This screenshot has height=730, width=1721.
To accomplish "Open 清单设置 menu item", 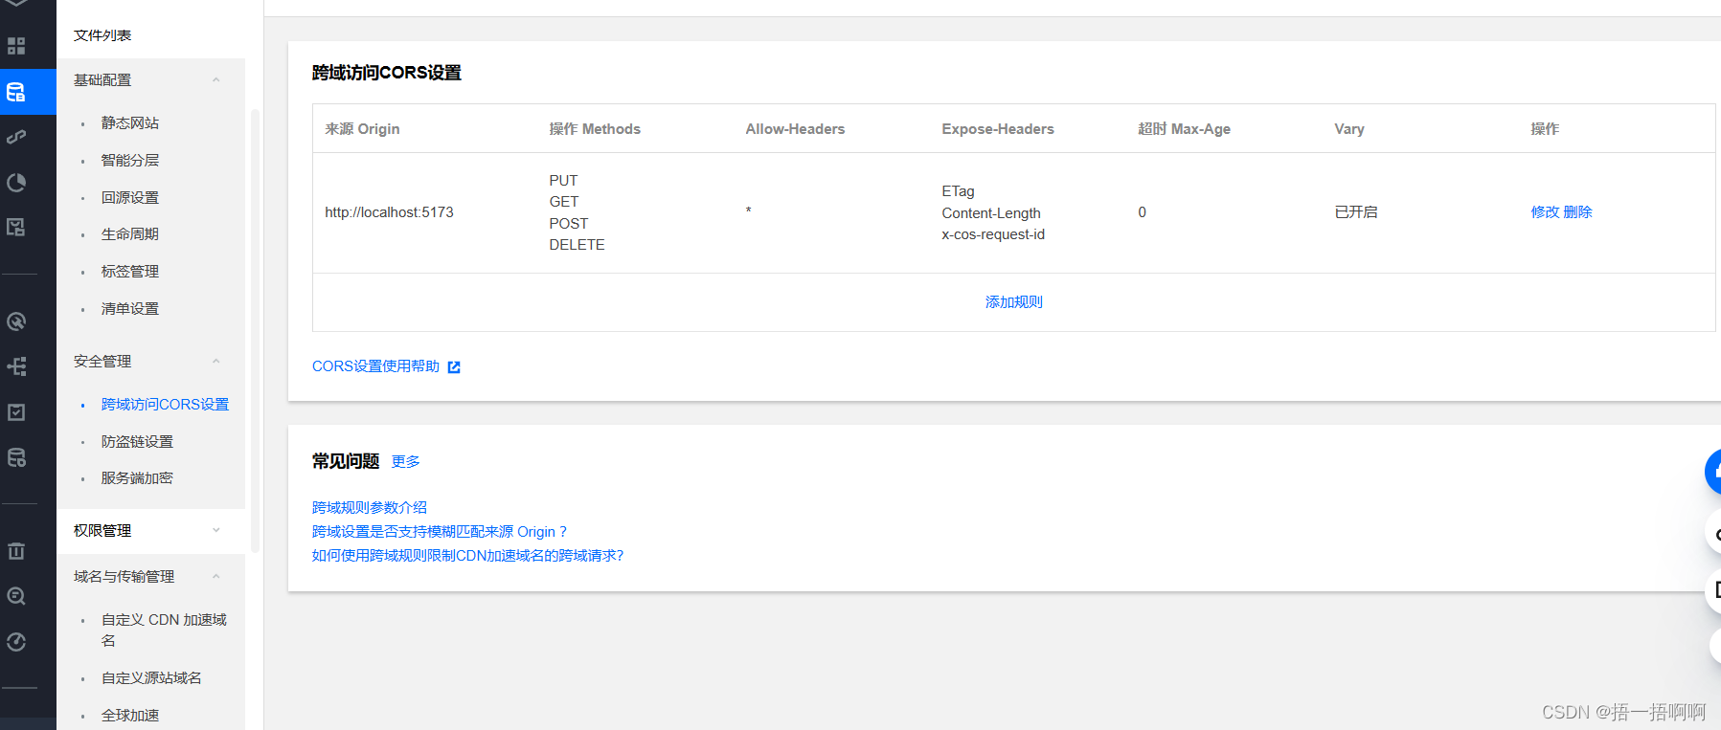I will click(x=130, y=309).
